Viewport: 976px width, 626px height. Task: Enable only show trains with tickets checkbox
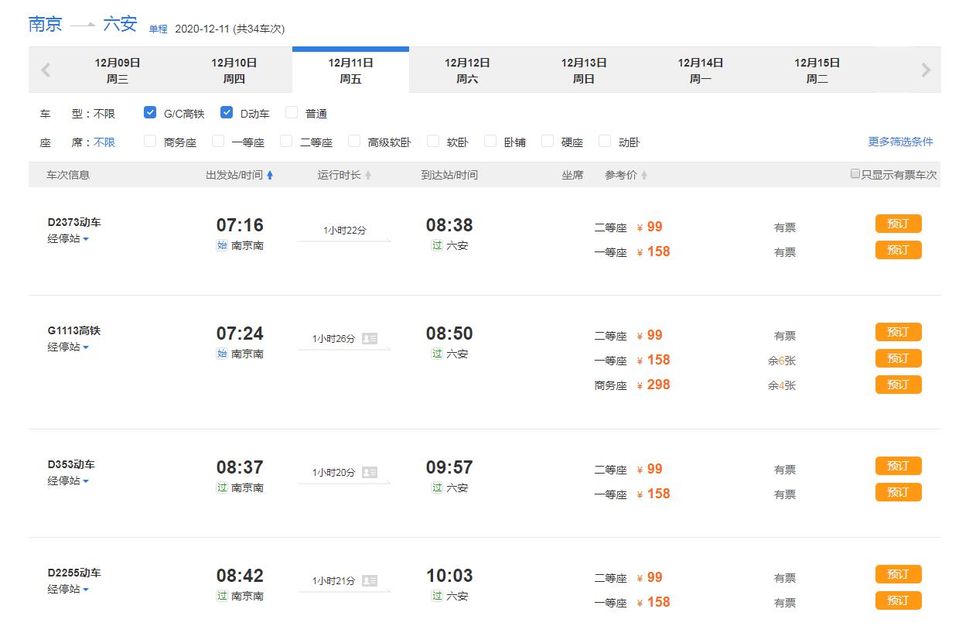coord(855,174)
